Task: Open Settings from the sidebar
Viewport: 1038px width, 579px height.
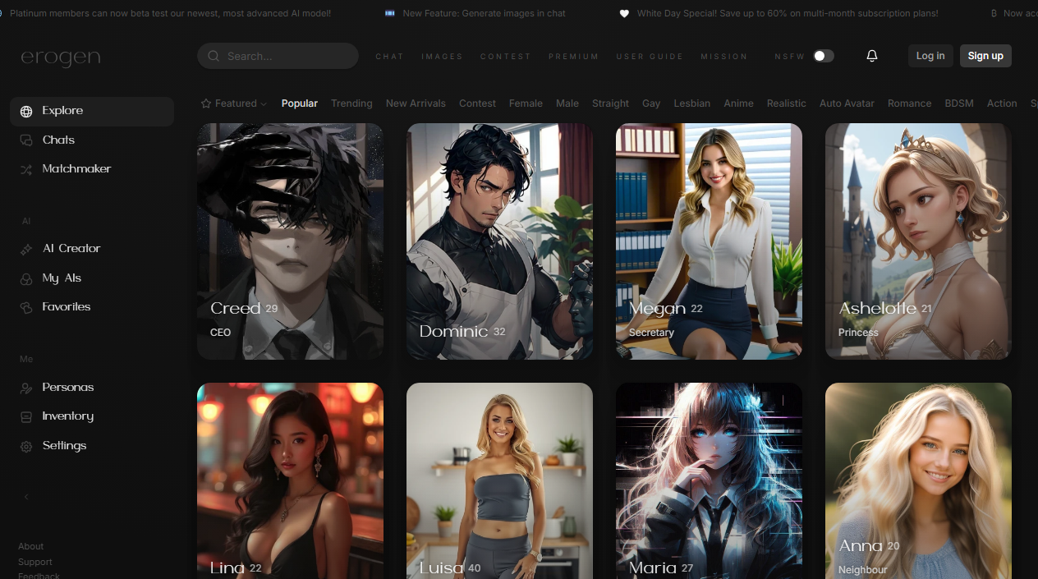Action: click(x=64, y=445)
